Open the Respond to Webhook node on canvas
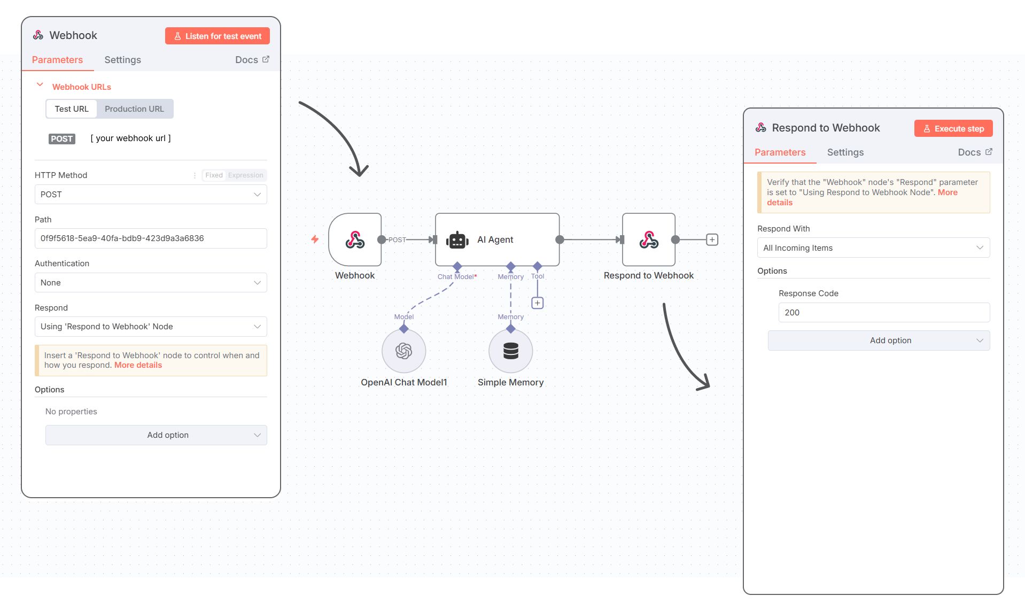Image resolution: width=1025 pixels, height=611 pixels. pos(648,240)
